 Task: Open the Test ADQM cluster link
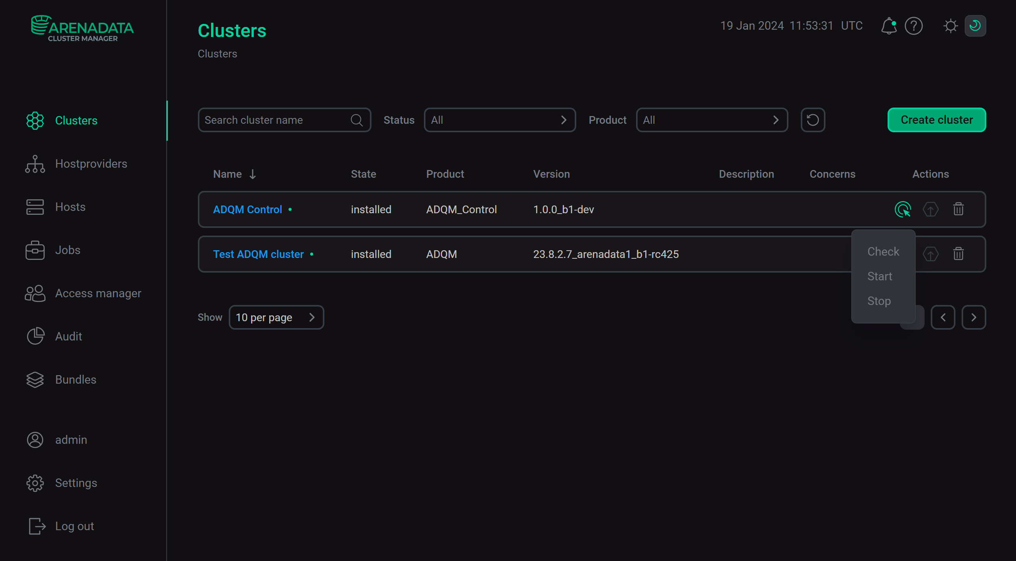258,254
